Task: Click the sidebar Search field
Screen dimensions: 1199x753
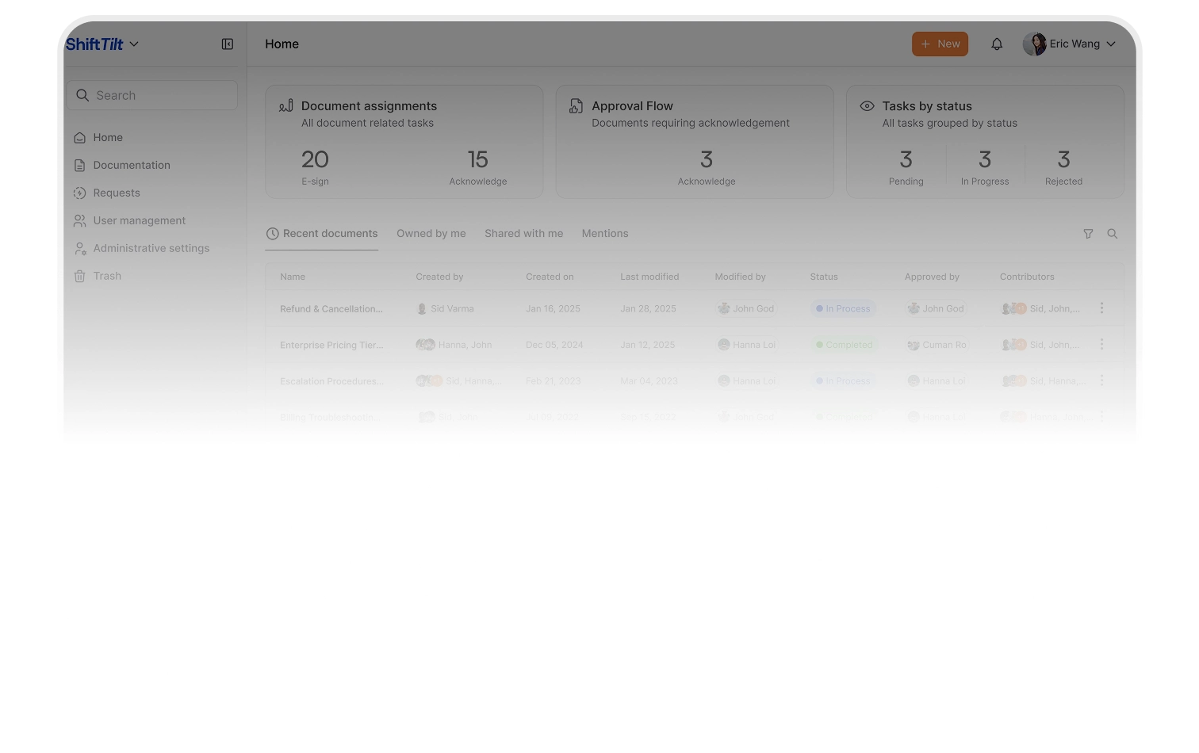Action: (151, 95)
